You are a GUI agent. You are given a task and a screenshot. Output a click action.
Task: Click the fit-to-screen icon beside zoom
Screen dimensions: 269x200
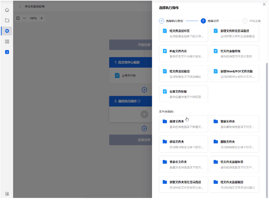pos(18,18)
